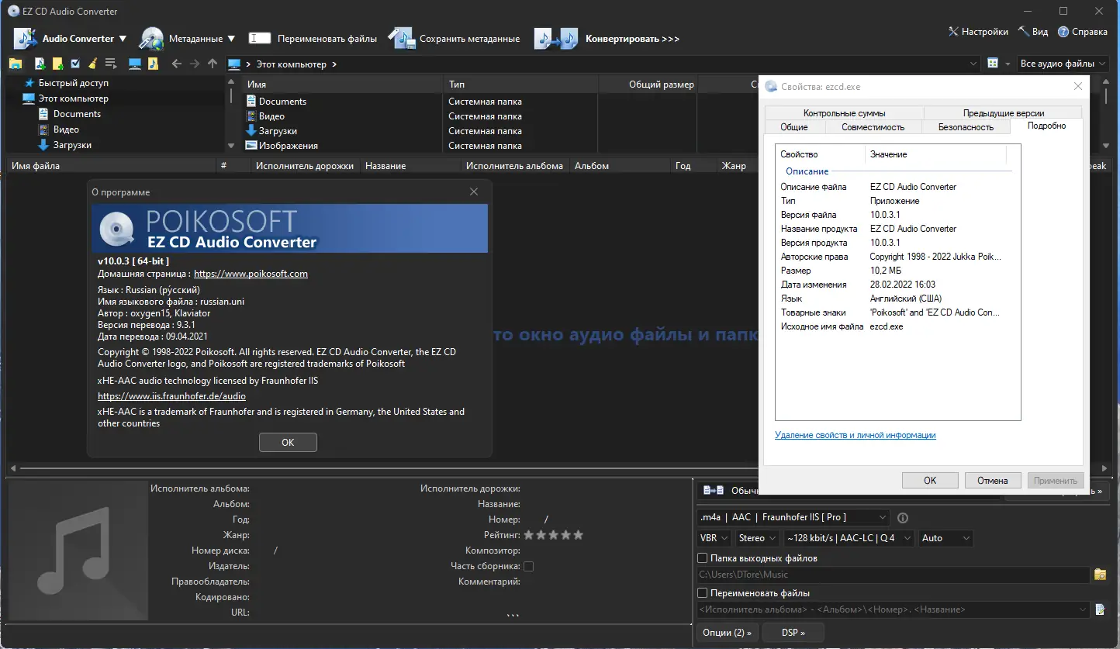Screen dimensions: 1120x649
Task: Open the Все аудио файлы filter dropdown
Action: pyautogui.click(x=1063, y=64)
